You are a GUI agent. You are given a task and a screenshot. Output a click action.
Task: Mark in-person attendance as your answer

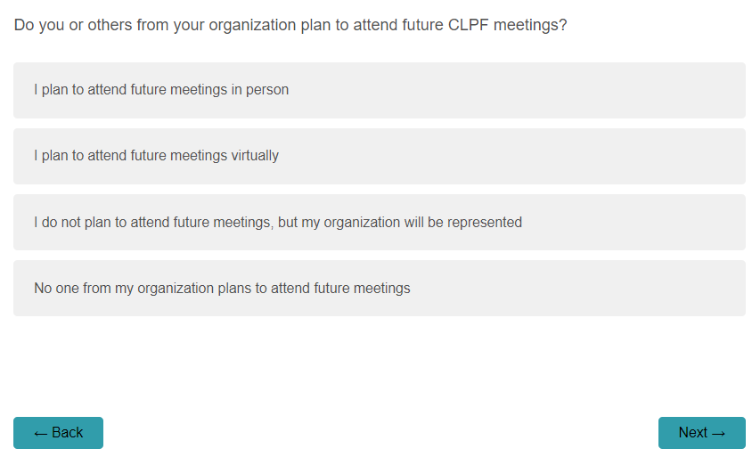[x=379, y=90]
